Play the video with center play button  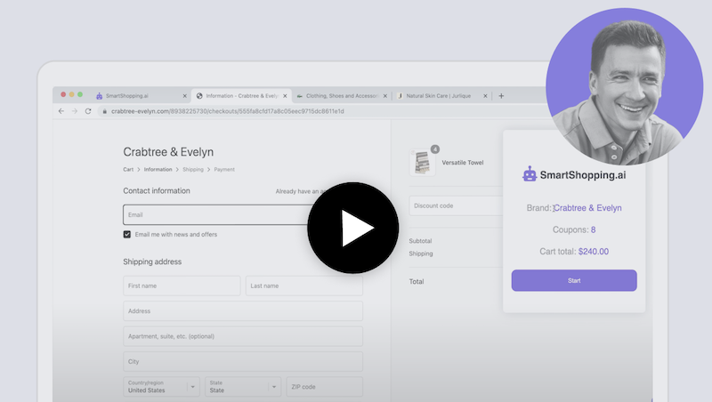(x=353, y=228)
